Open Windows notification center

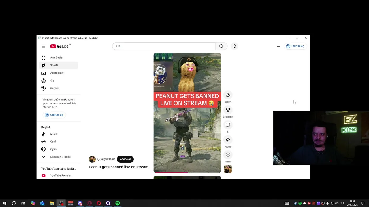pyautogui.click(x=363, y=203)
